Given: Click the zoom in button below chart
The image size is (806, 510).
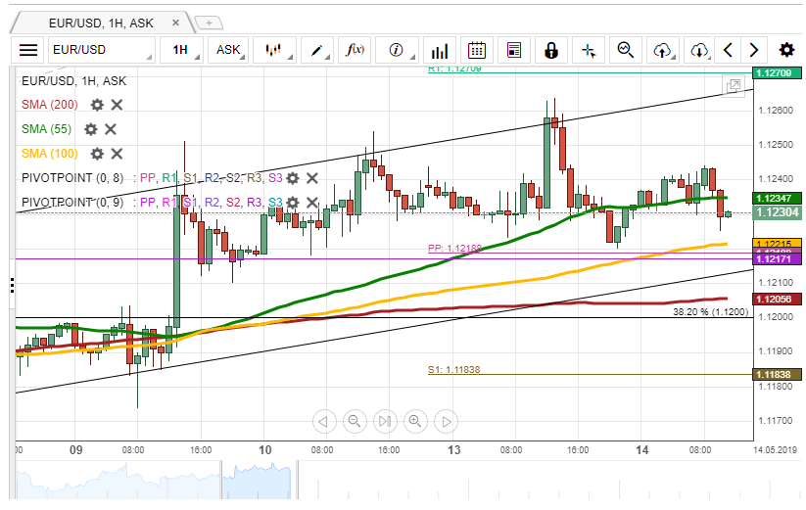Looking at the screenshot, I should click(415, 421).
